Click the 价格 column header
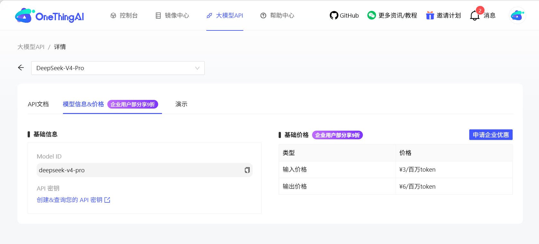The image size is (539, 244). pos(405,153)
